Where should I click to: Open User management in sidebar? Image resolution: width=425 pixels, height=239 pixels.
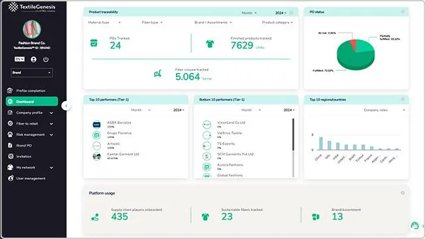31,179
